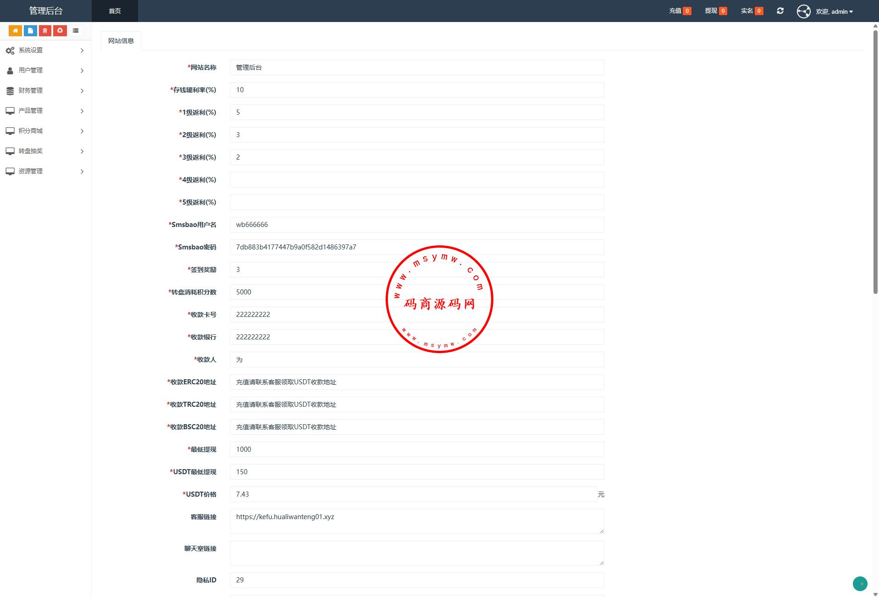The width and height of the screenshot is (879, 598).
Task: Click the monitor icon beside 资源管理
Action: (10, 172)
